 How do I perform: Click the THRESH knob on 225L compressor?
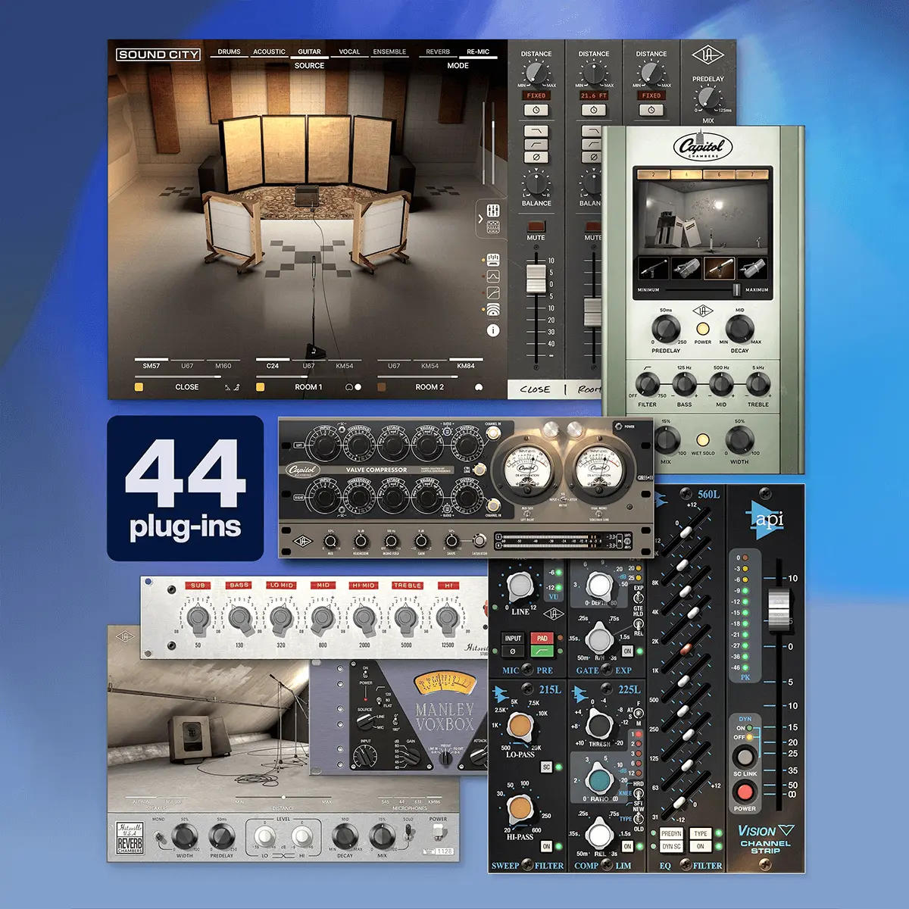599,725
